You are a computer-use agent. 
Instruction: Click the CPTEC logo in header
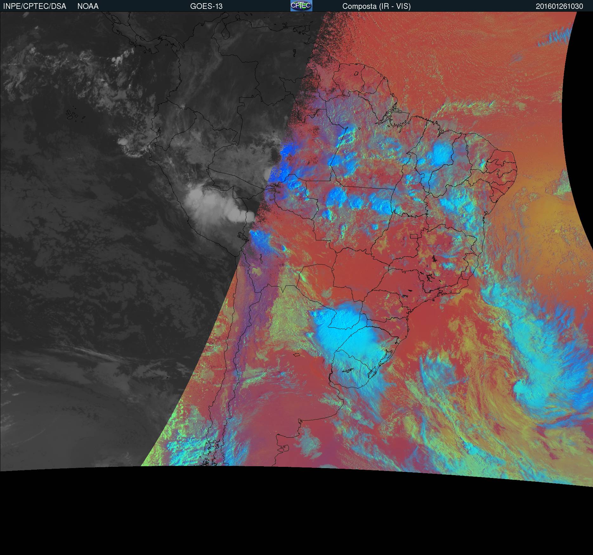(x=301, y=6)
